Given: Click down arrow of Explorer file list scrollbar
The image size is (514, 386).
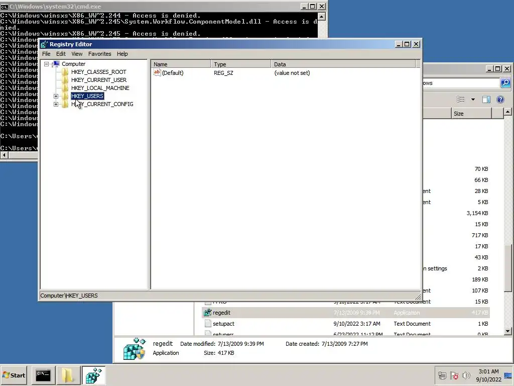Looking at the screenshot, I should [x=507, y=331].
